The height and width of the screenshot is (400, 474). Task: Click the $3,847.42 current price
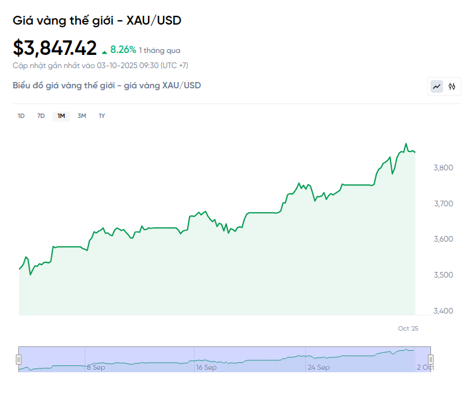pyautogui.click(x=55, y=48)
